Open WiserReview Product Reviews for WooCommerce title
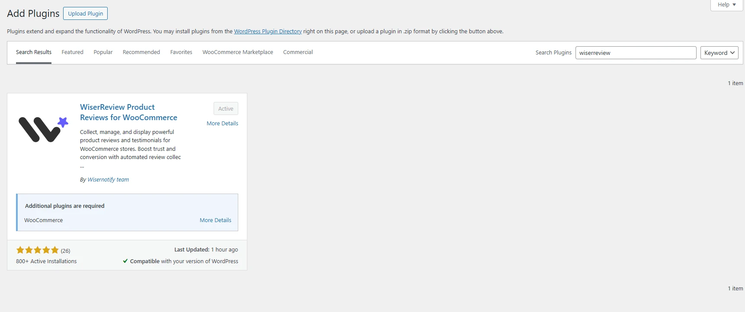Viewport: 745px width, 312px height. (x=128, y=112)
